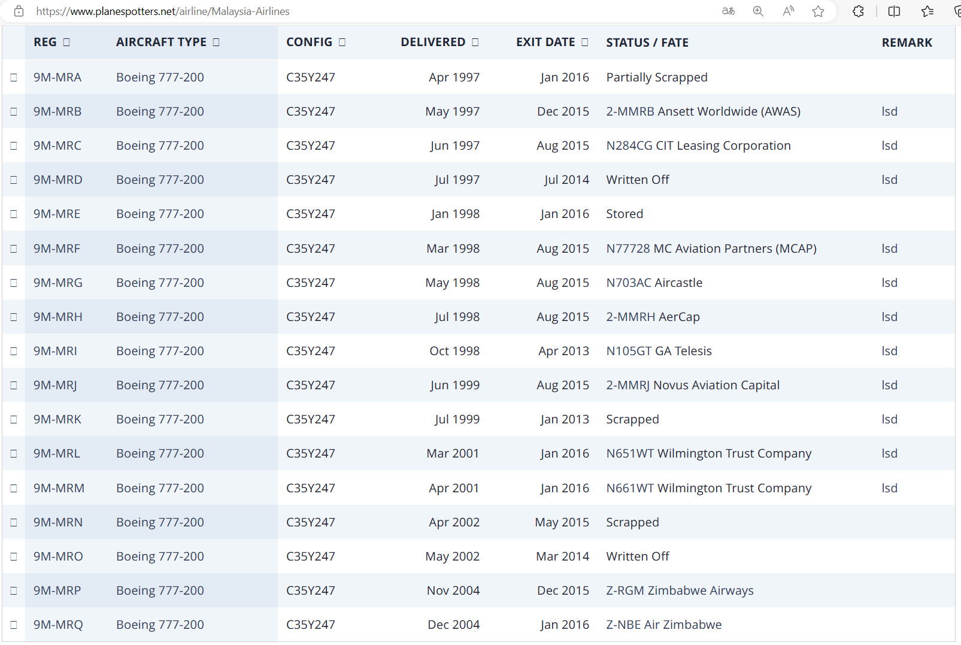The width and height of the screenshot is (961, 645).
Task: Toggle the 9M-MRM row icon
Action: (14, 488)
